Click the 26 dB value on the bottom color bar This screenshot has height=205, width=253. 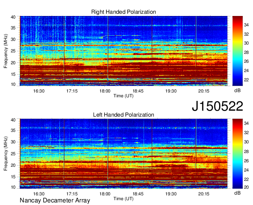pos(246,161)
